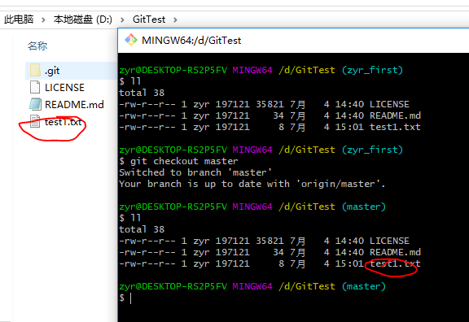Click test1.txt in the first ll listing

point(395,127)
